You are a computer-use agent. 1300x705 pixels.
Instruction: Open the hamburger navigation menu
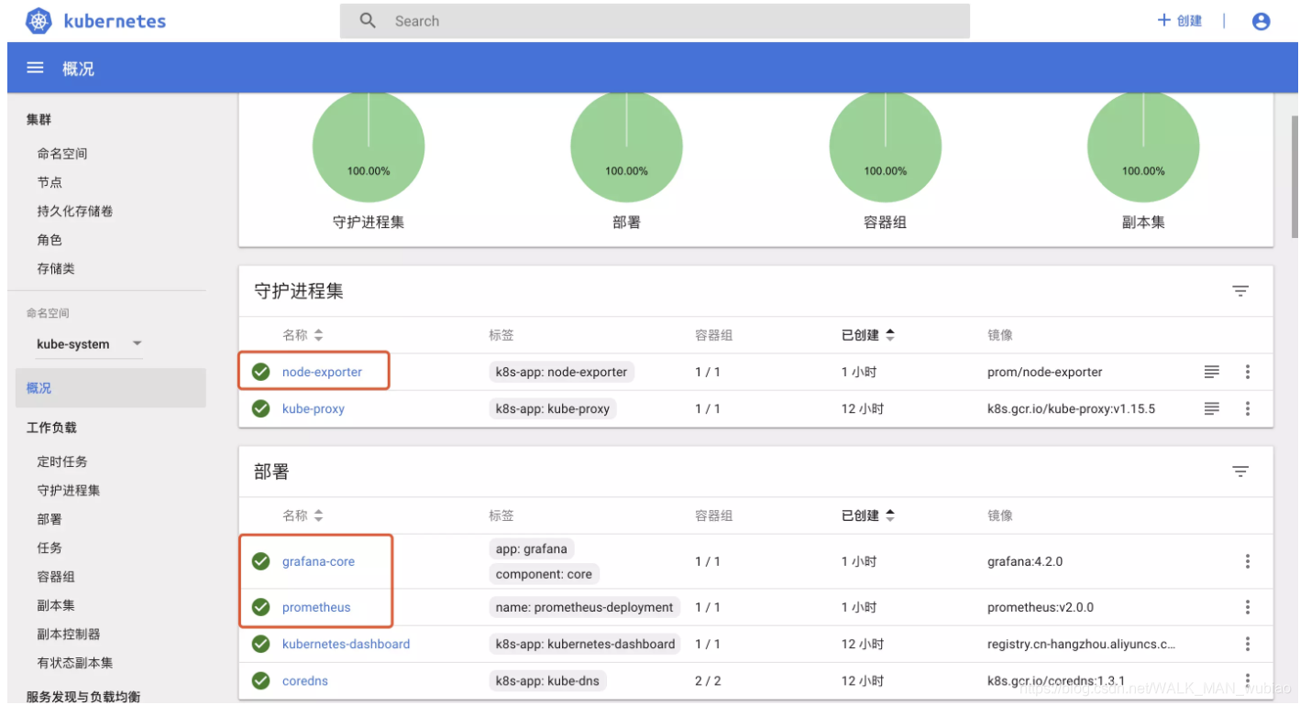click(x=36, y=68)
